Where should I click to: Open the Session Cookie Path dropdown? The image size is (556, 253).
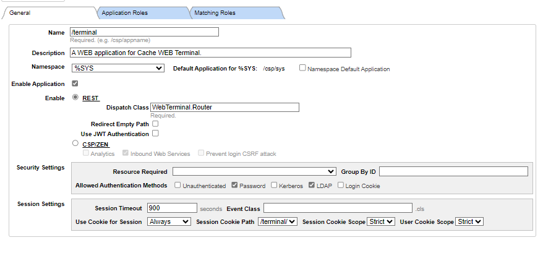pyautogui.click(x=278, y=221)
